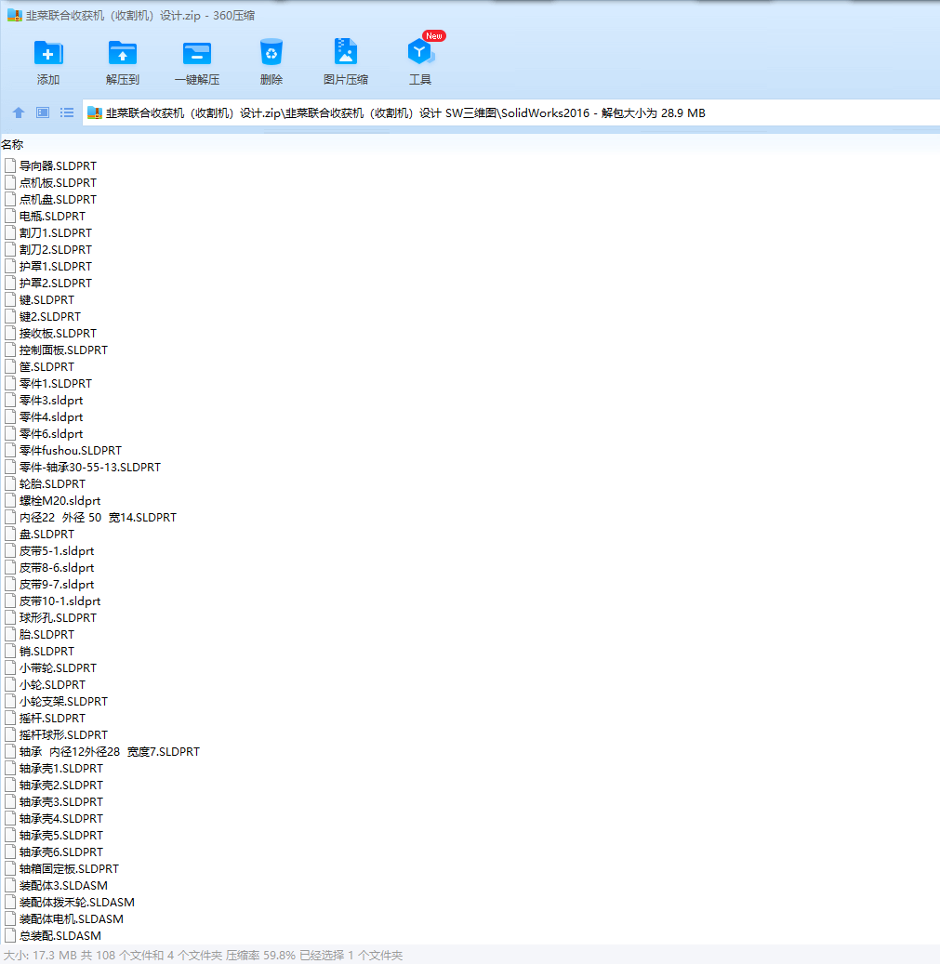The height and width of the screenshot is (964, 940).
Task: Select file 轴承壳5.SLDPRT
Action: tap(60, 835)
